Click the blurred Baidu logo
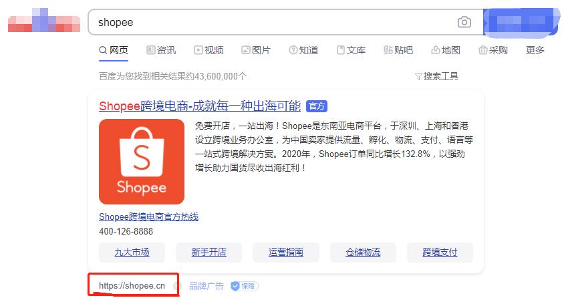The height and width of the screenshot is (302, 564). (x=44, y=21)
